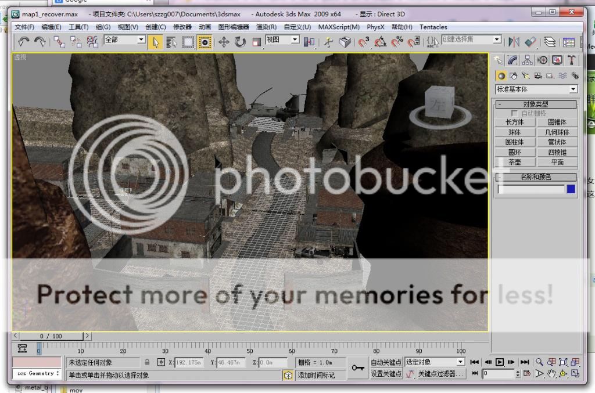The height and width of the screenshot is (393, 595).
Task: Open the 编辑(E) menu
Action: (51, 27)
